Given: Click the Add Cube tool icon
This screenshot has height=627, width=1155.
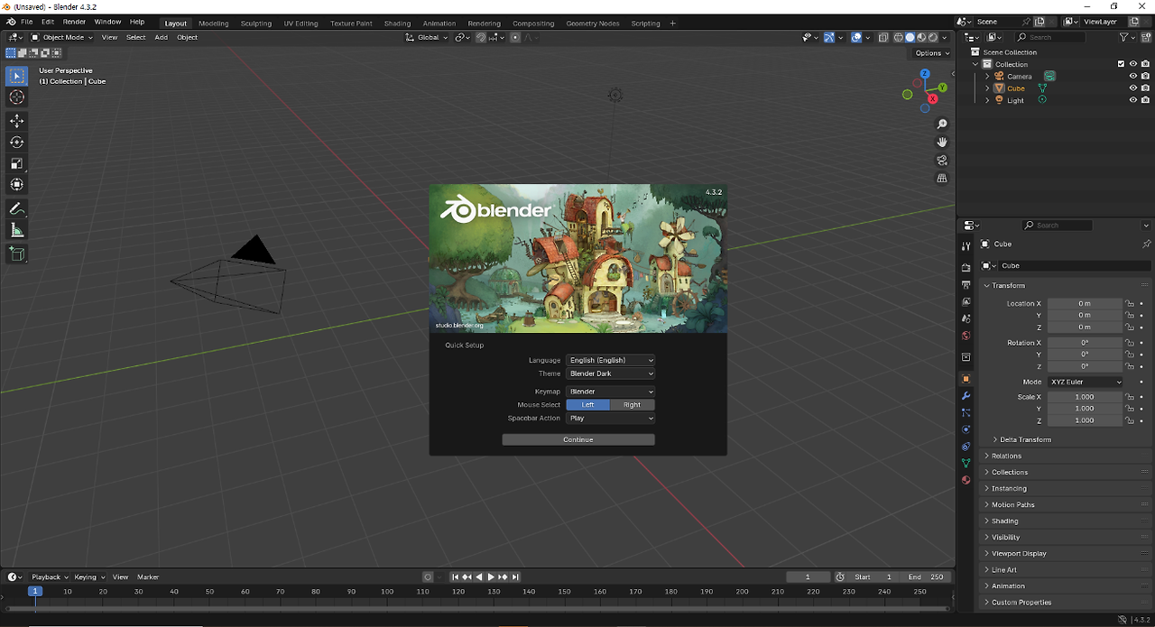Looking at the screenshot, I should coord(16,254).
